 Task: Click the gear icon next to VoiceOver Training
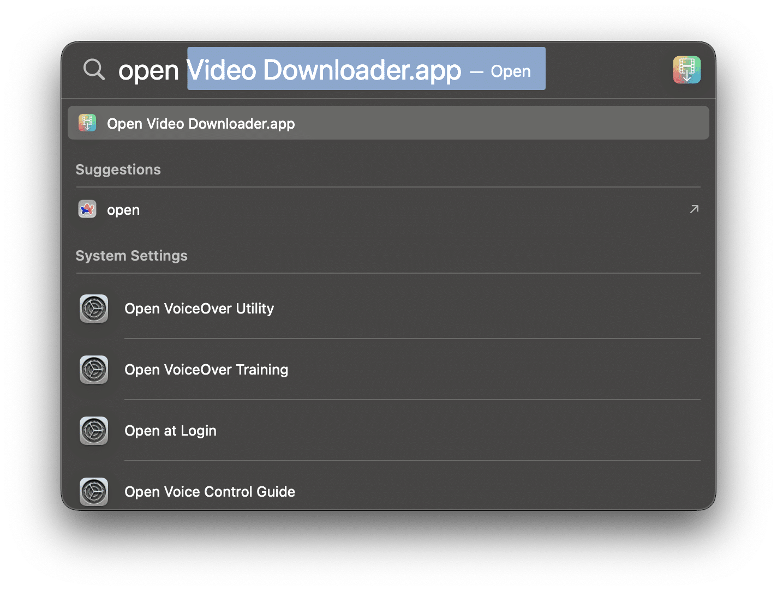click(94, 370)
